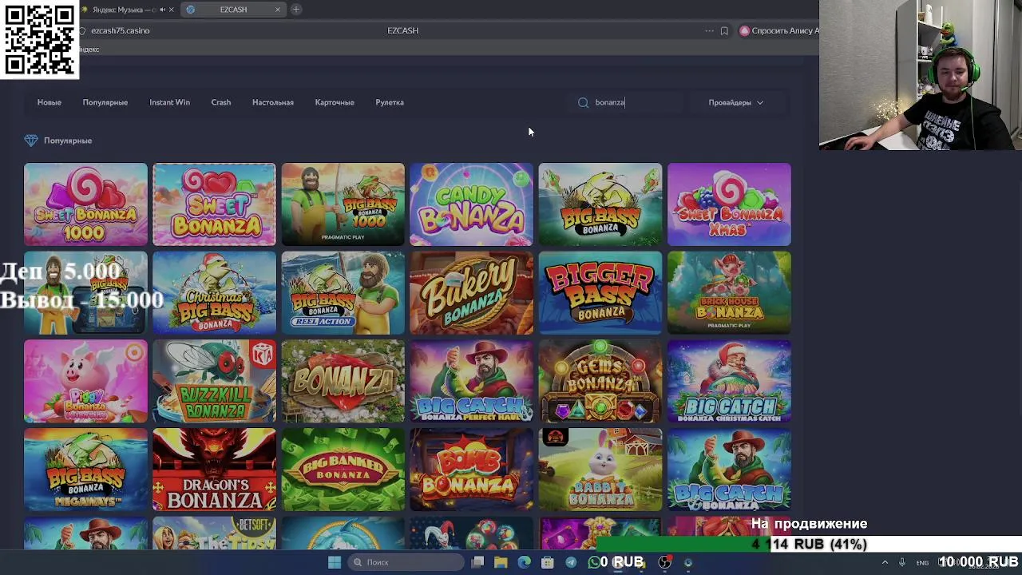Screen dimensions: 1022x575
Task: Open the Sweet Bonanza game thumbnail
Action: (214, 204)
